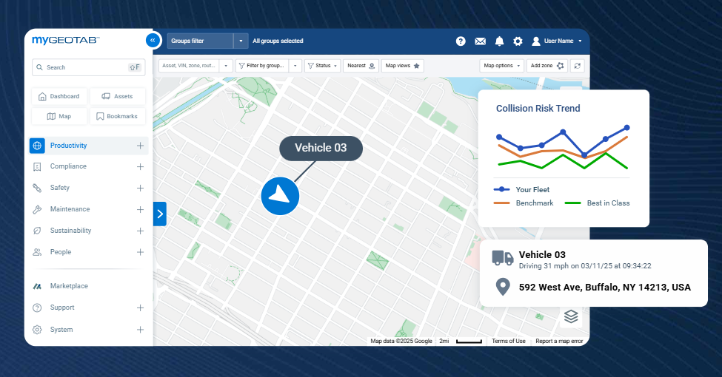Image resolution: width=722 pixels, height=377 pixels.
Task: Click the refresh map icon
Action: pyautogui.click(x=578, y=66)
